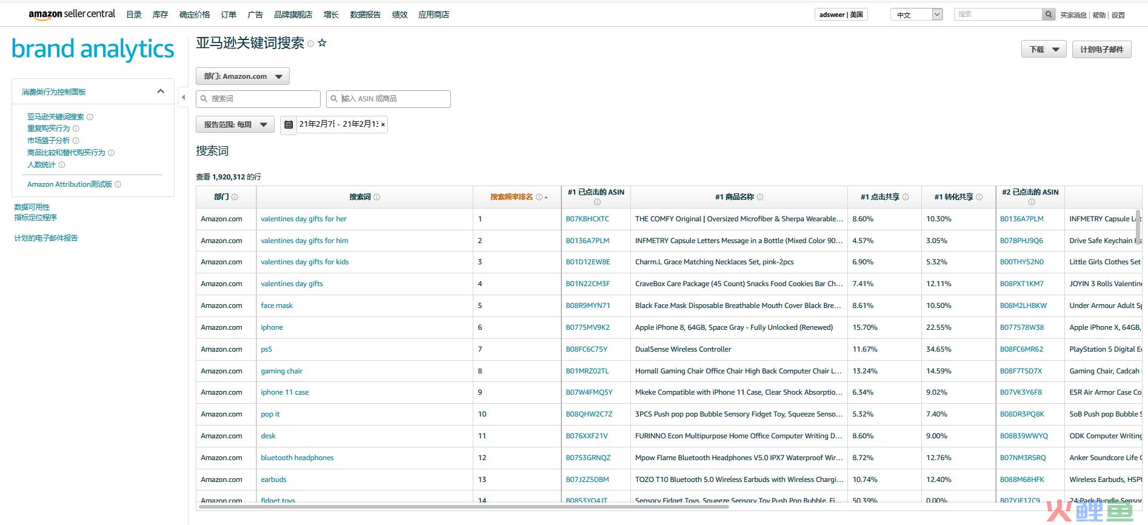Open the 中文 language selector
This screenshot has height=525, width=1148.
(916, 15)
